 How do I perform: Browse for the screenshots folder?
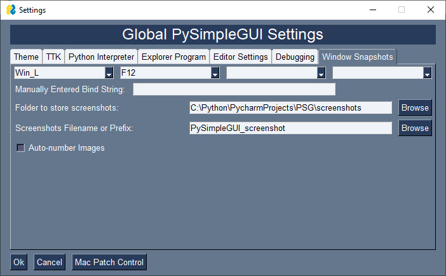(415, 108)
